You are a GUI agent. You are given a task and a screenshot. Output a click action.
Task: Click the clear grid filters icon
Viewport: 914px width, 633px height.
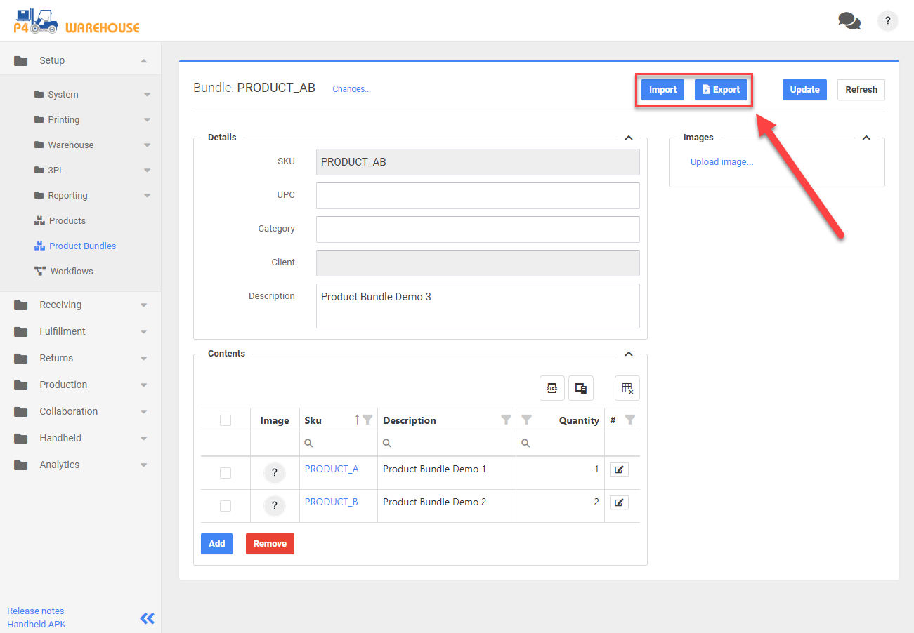click(627, 388)
